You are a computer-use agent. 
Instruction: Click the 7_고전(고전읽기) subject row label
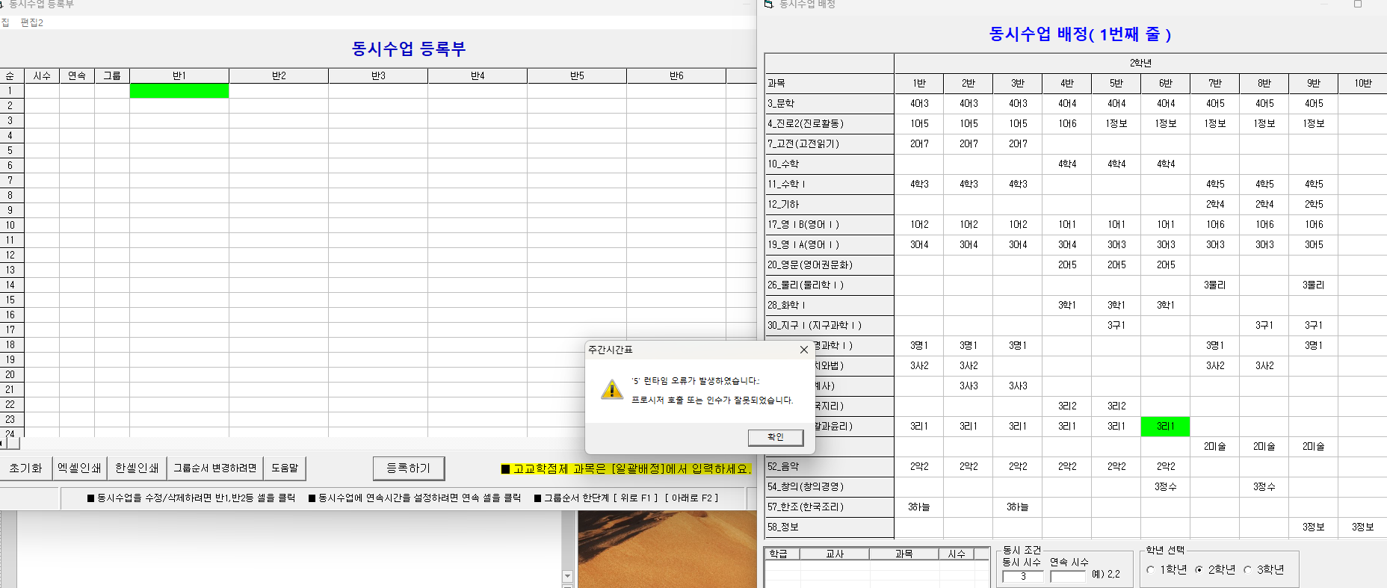coord(829,143)
